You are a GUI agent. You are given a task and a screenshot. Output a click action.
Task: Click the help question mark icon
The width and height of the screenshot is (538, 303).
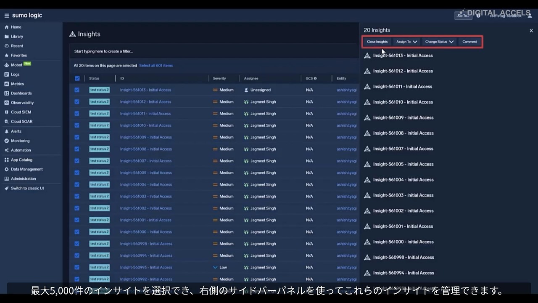tap(478, 16)
